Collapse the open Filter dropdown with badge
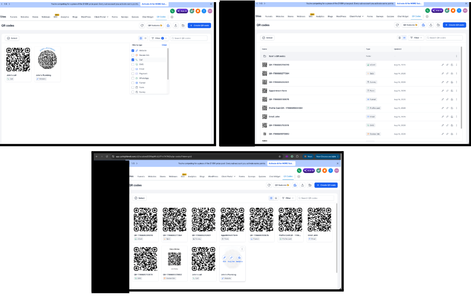 (159, 38)
